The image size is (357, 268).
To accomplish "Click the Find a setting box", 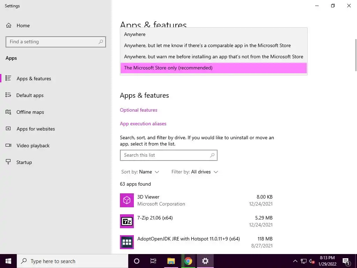I will click(x=55, y=42).
